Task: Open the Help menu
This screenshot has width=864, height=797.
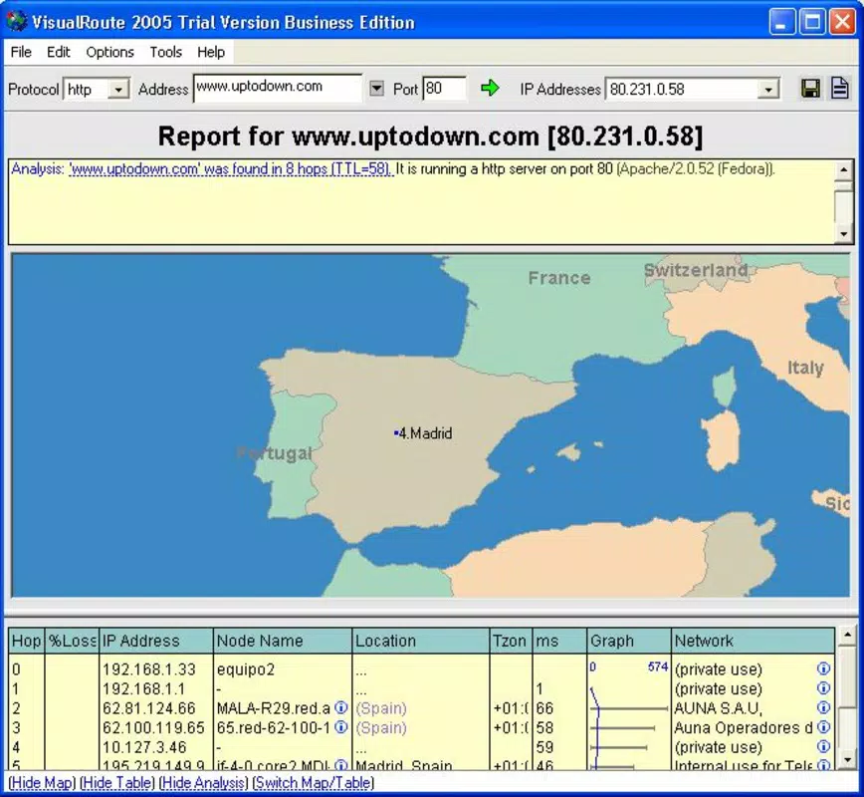Action: [x=211, y=52]
